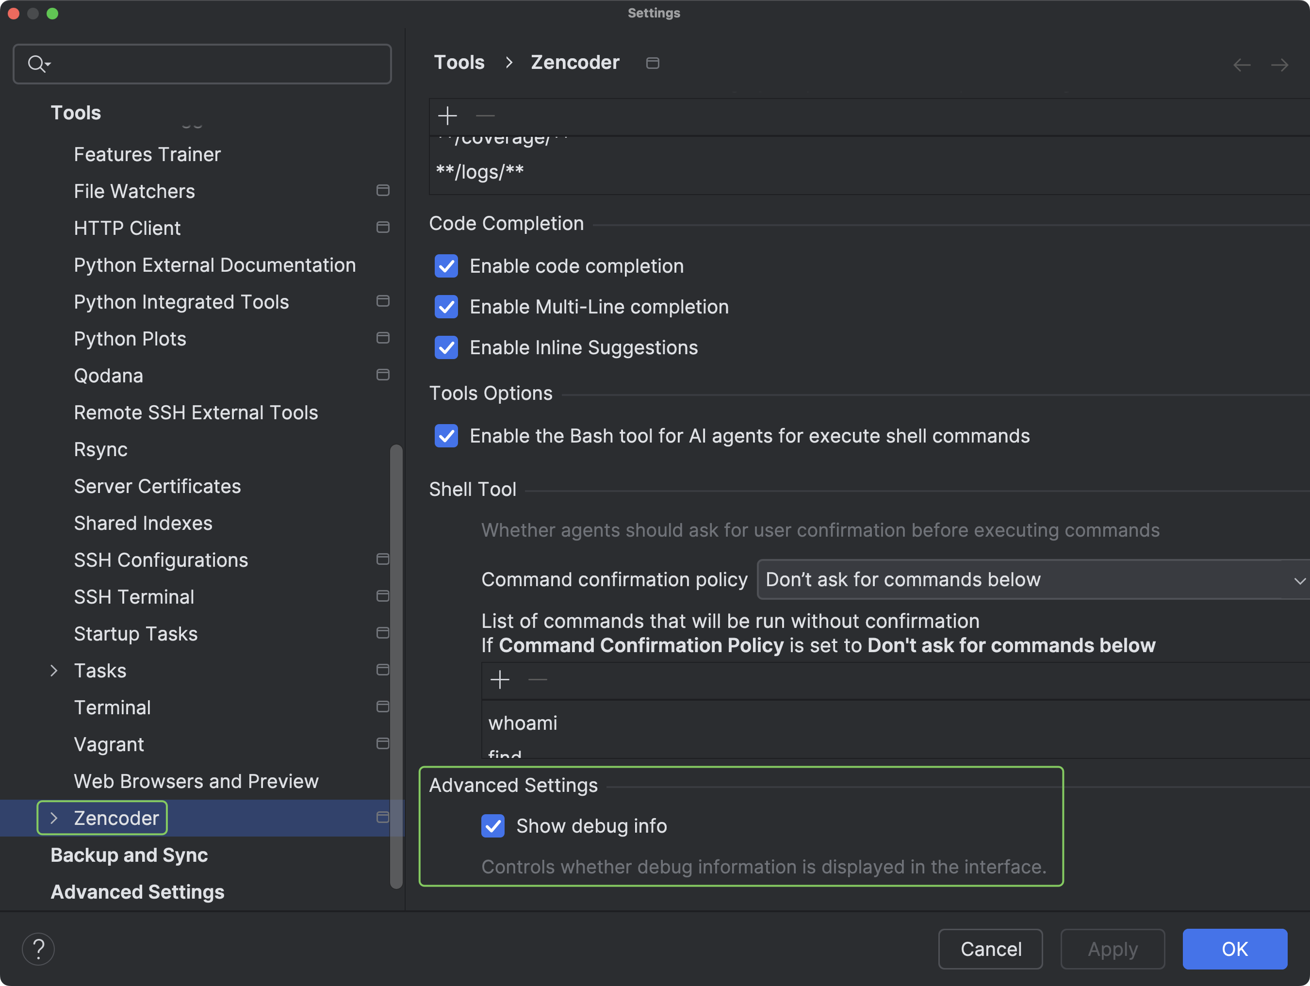1310x986 pixels.
Task: Click the forward navigation arrow
Action: (x=1280, y=65)
